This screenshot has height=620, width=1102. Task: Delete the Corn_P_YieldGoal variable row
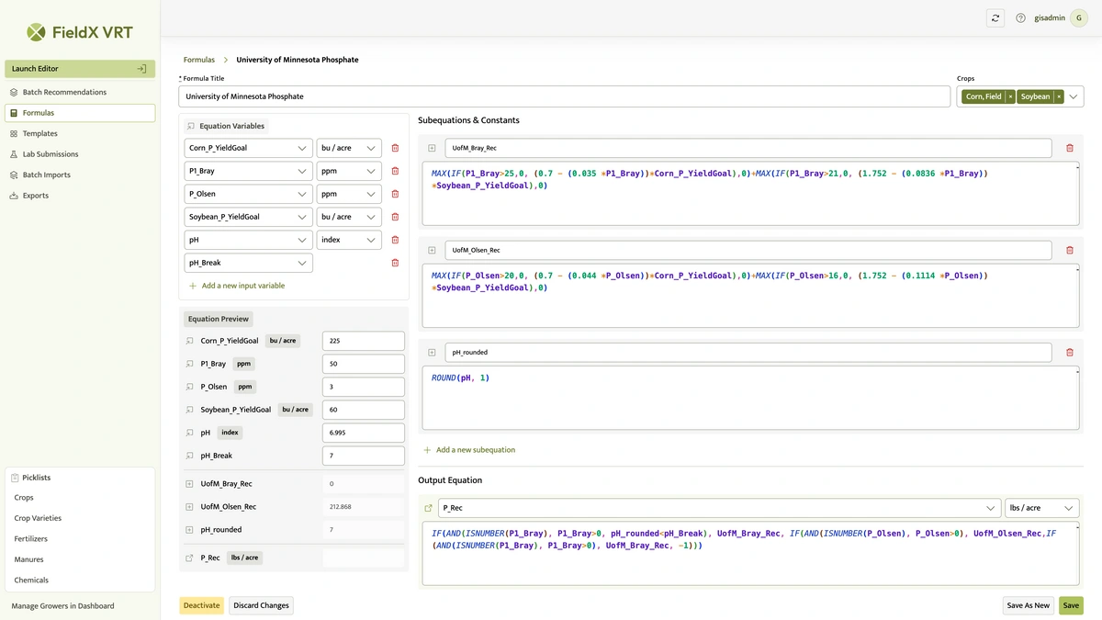pos(395,148)
